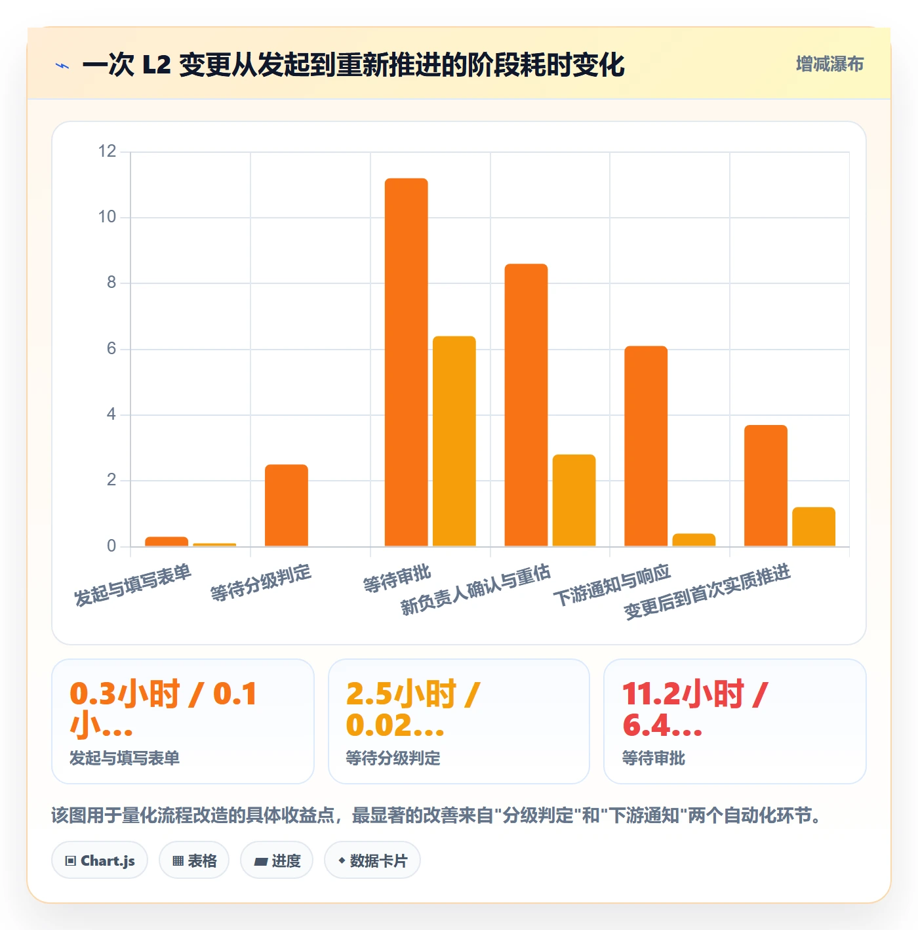918x930 pixels.
Task: Select the 增减瀑布 label in the header
Action: [x=829, y=64]
